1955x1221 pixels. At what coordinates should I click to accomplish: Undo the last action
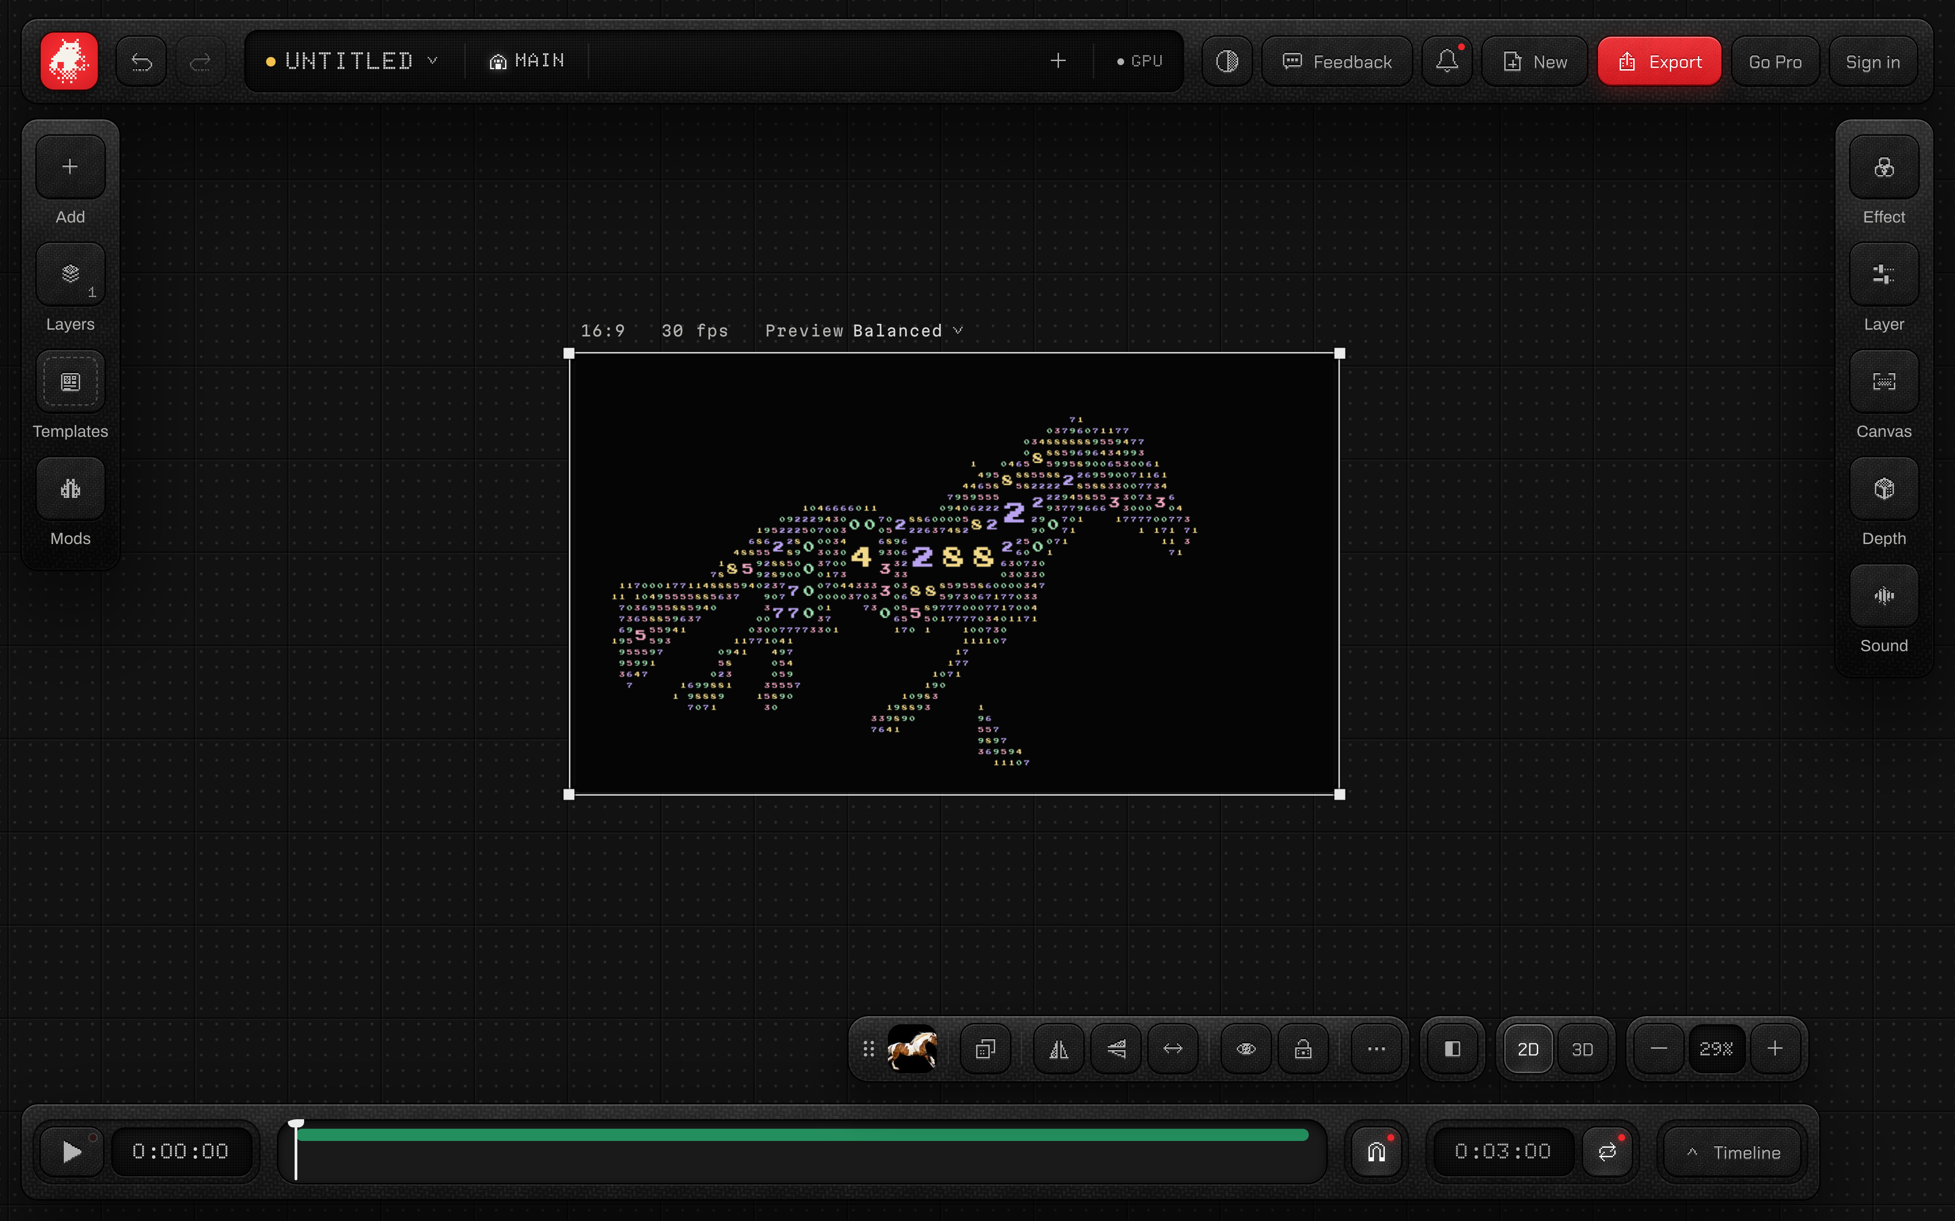[141, 62]
